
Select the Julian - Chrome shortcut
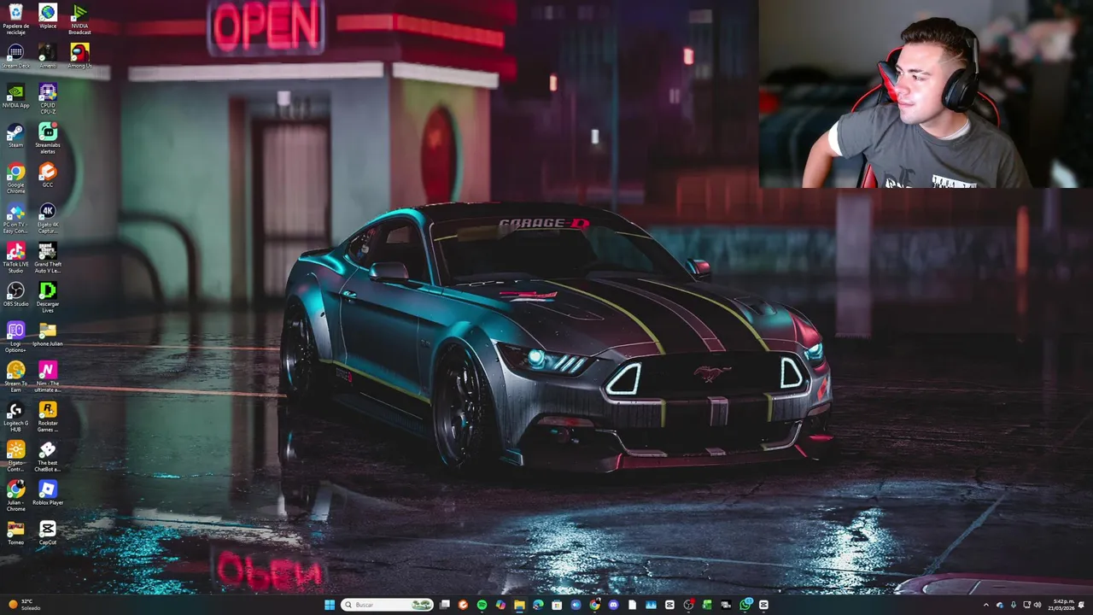(15, 495)
